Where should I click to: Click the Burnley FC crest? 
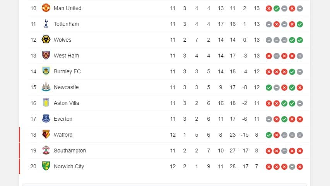coord(46,71)
